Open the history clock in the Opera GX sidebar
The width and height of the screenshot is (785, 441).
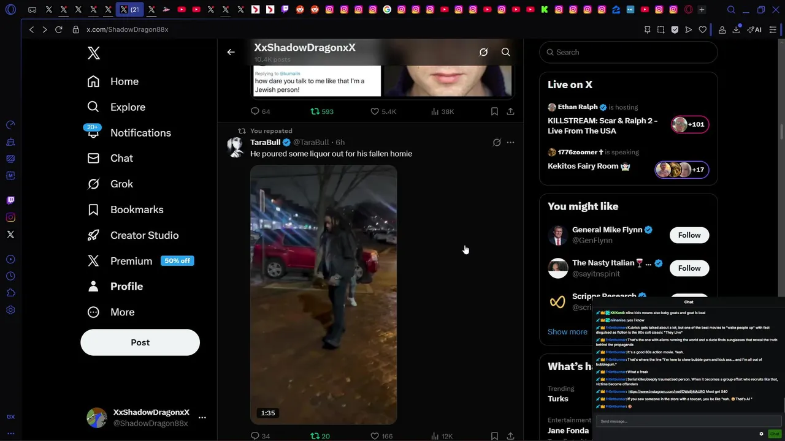tap(10, 276)
